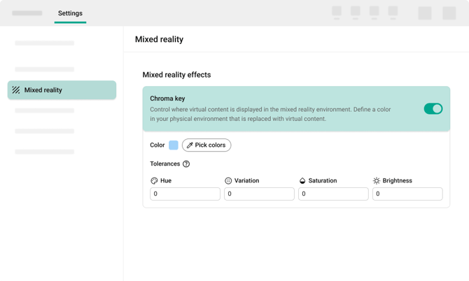469x281 pixels.
Task: Click the Tolerances label
Action: pos(164,164)
